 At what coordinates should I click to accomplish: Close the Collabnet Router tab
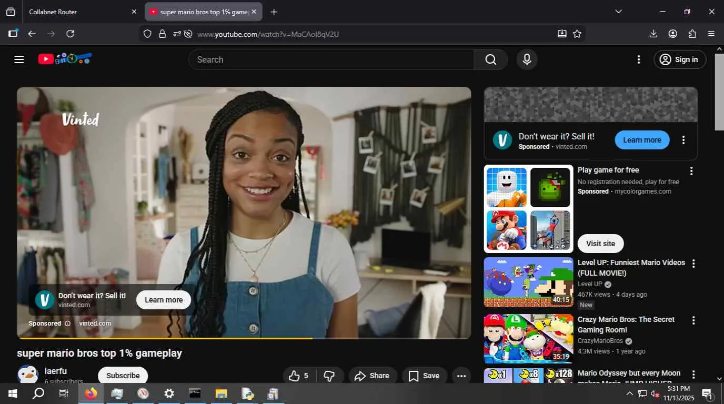coord(134,12)
